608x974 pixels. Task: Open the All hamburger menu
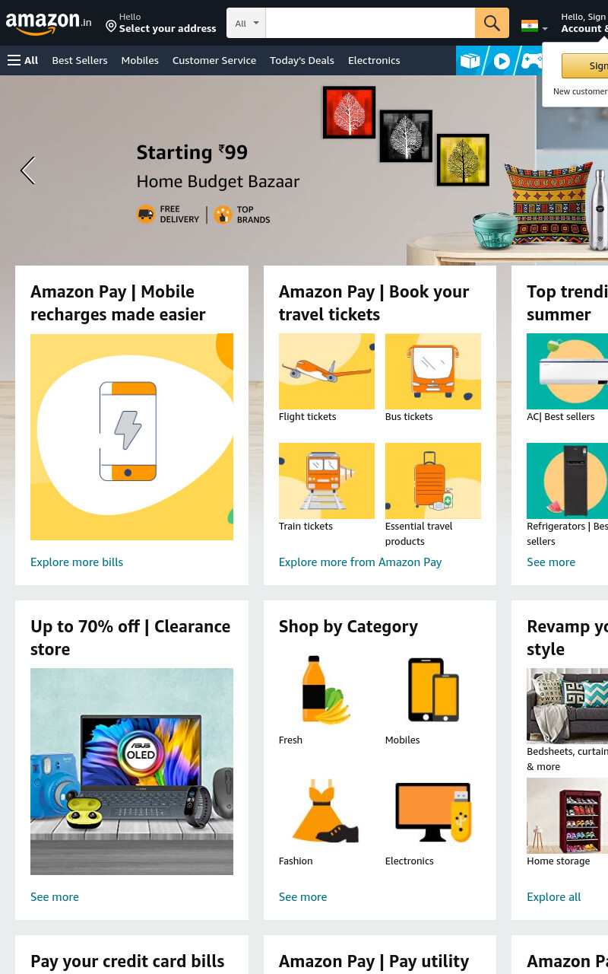[23, 60]
